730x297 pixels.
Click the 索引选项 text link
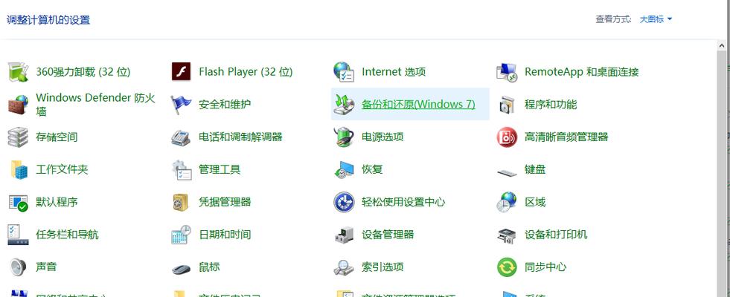coord(382,267)
